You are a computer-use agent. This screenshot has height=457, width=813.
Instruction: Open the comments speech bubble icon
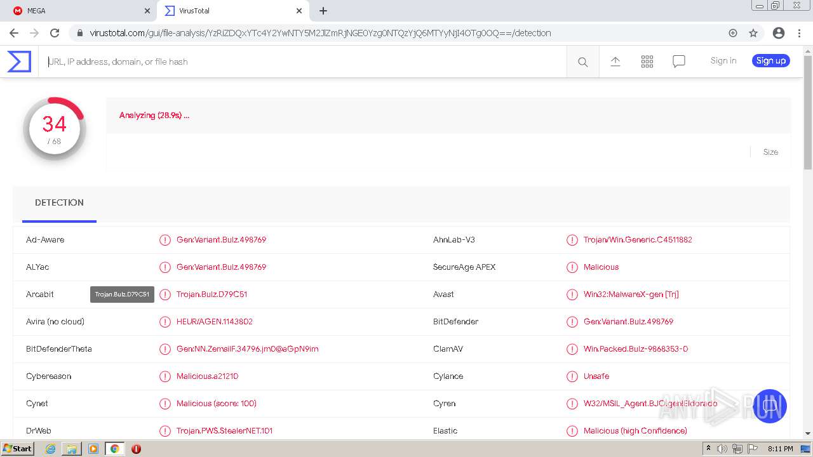[678, 61]
